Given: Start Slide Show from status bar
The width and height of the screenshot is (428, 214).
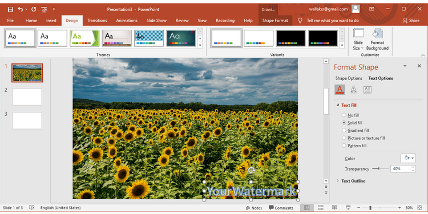Looking at the screenshot, I should pyautogui.click(x=348, y=208).
